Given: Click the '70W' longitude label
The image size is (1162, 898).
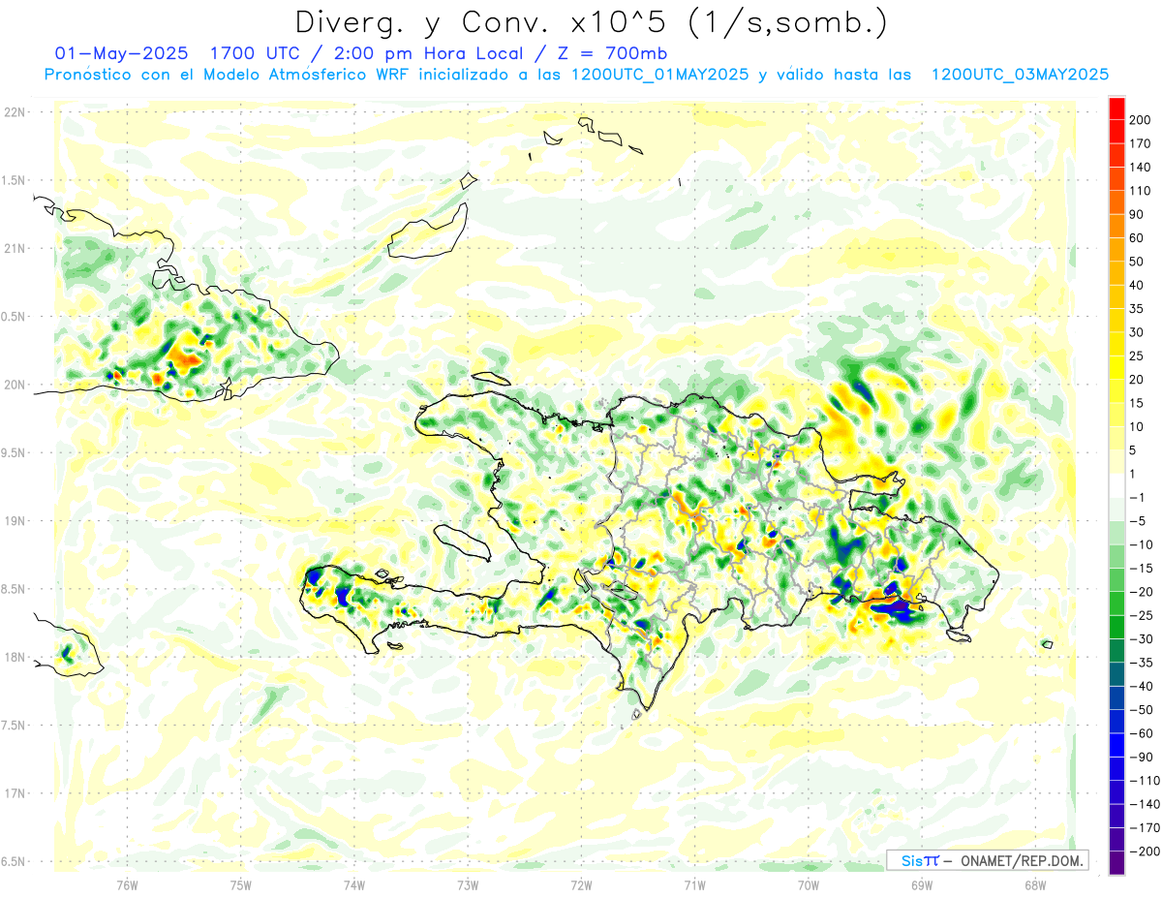Looking at the screenshot, I should [x=808, y=885].
